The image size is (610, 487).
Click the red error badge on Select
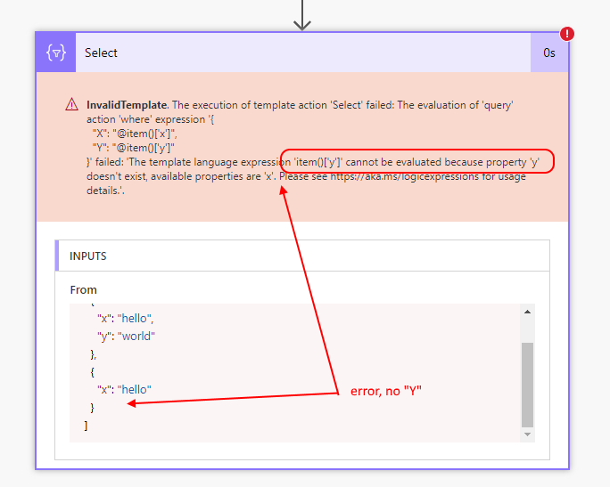[x=567, y=34]
